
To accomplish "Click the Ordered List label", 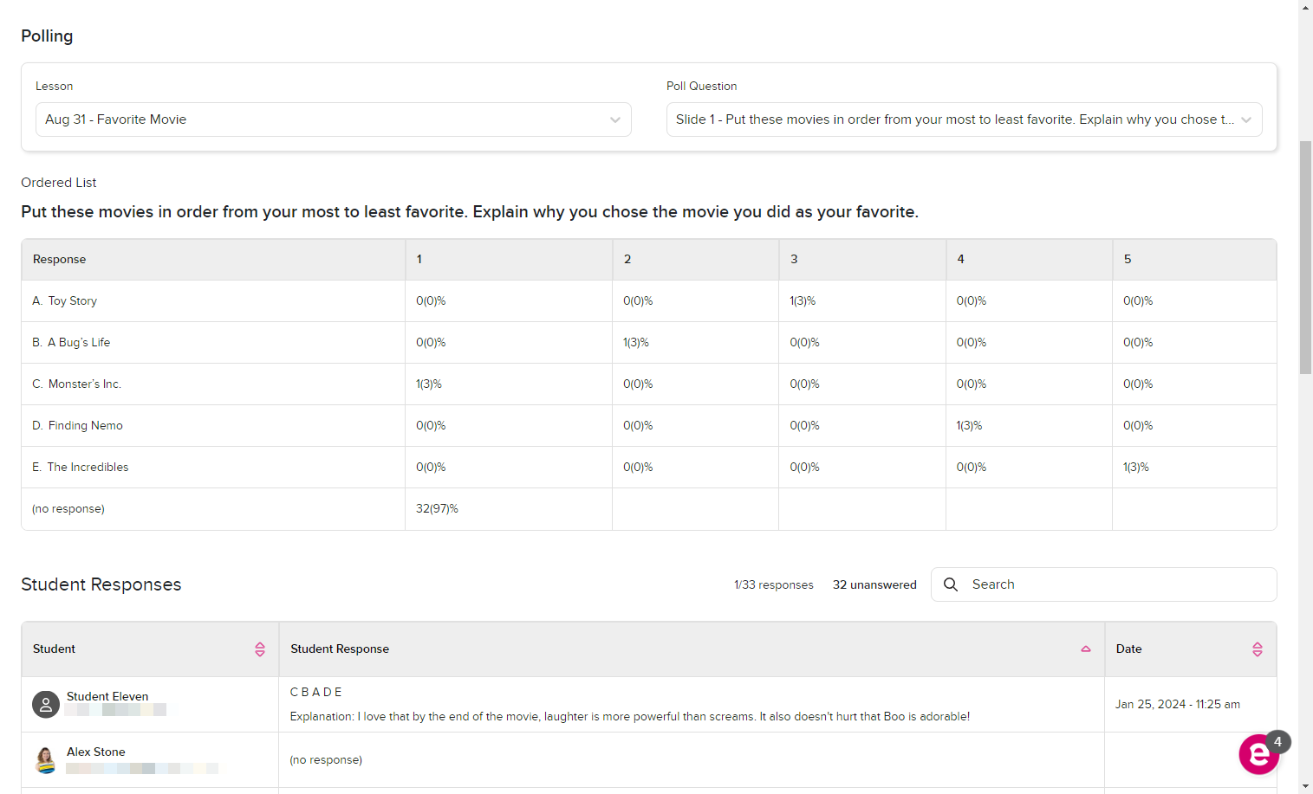I will point(59,183).
